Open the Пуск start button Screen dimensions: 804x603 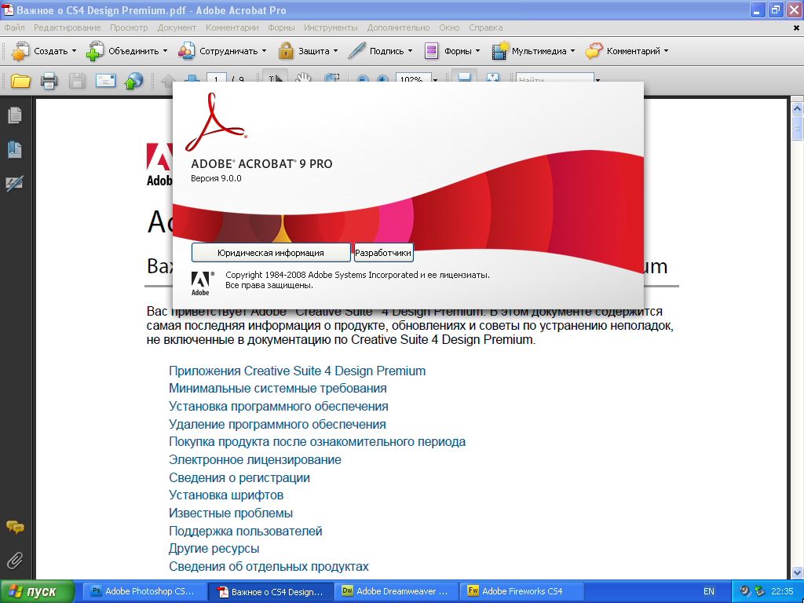(37, 591)
